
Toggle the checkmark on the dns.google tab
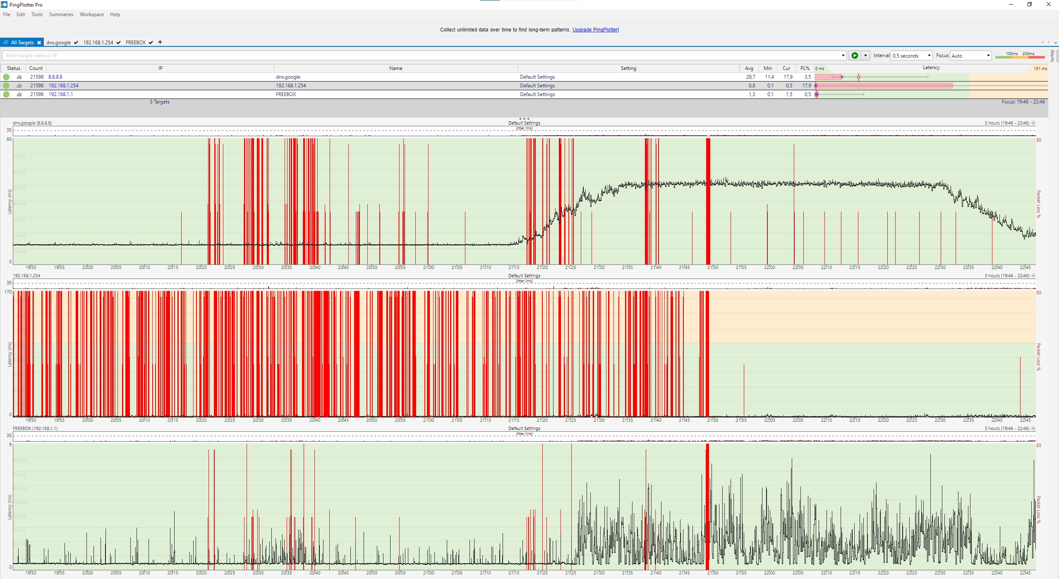click(x=76, y=43)
